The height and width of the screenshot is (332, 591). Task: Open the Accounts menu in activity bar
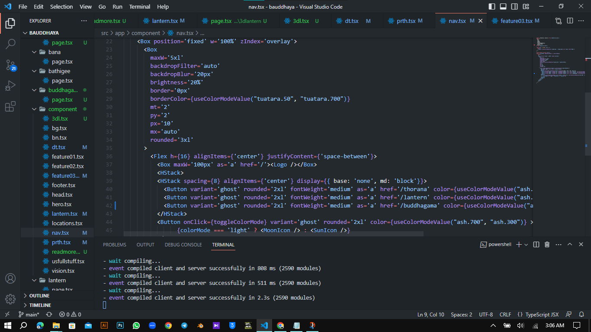[x=10, y=278]
